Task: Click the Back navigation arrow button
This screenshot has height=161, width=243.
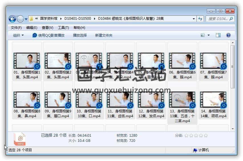Action: [x=12, y=19]
